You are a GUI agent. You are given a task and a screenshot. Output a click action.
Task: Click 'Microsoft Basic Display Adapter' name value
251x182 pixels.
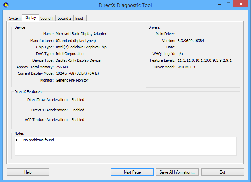pyautogui.click(x=81, y=34)
